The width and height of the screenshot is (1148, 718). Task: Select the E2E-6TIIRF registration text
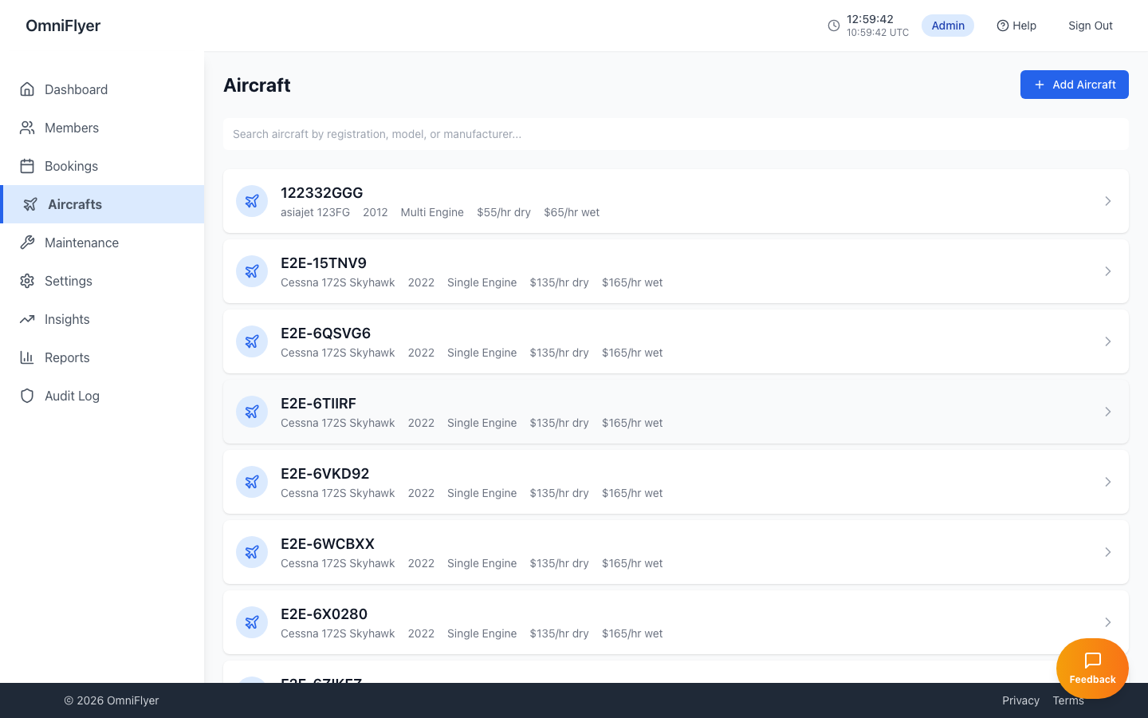318,404
